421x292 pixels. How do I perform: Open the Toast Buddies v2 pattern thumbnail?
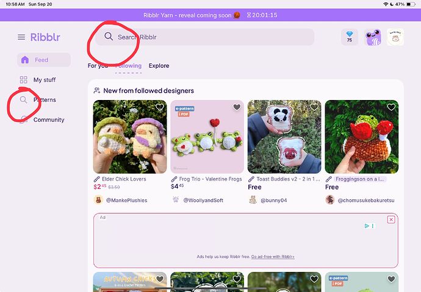(284, 137)
